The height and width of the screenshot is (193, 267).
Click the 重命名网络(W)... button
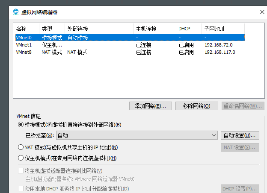243,106
